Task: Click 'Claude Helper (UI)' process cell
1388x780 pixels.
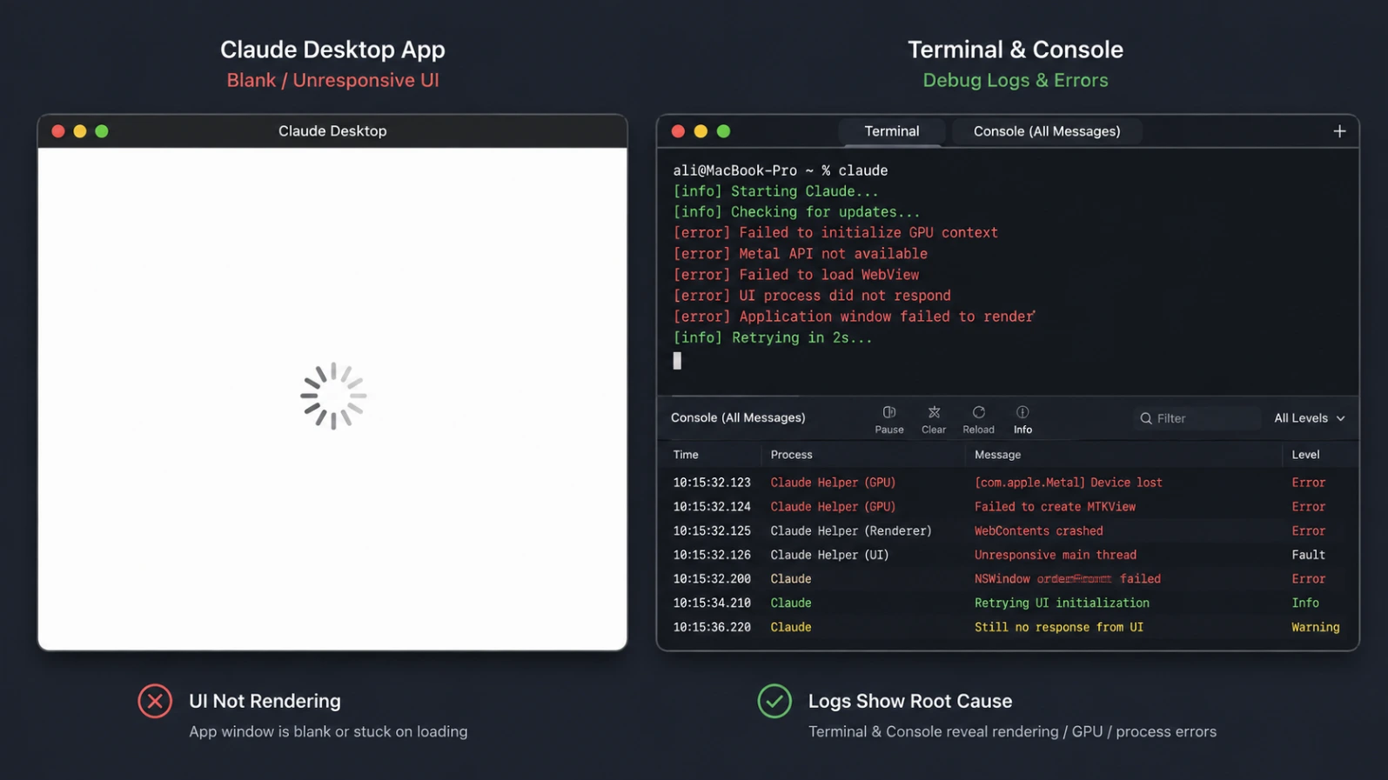Action: click(829, 555)
